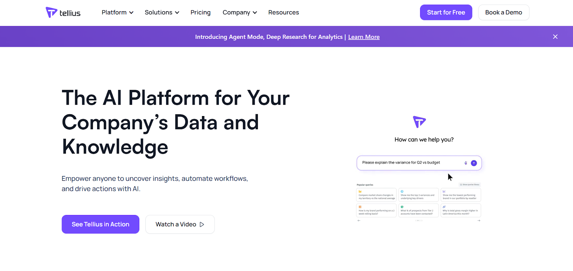Open the Resources menu item
Image resolution: width=573 pixels, height=271 pixels.
(284, 12)
